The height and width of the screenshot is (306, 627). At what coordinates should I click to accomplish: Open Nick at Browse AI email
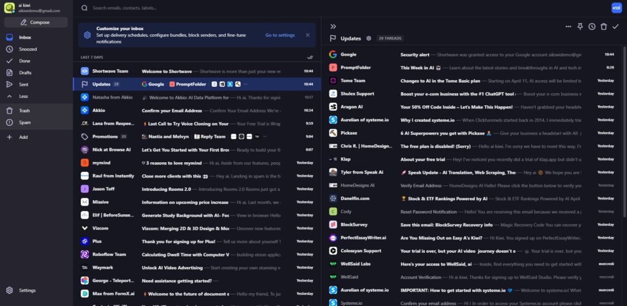(197, 150)
